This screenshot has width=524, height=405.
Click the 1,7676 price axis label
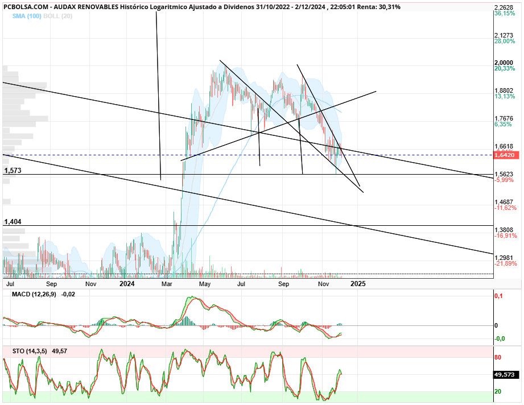coord(504,119)
